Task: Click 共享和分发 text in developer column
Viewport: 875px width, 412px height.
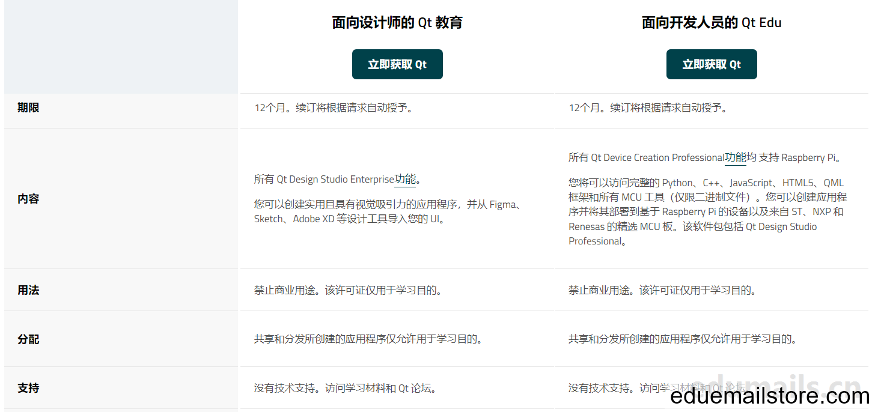Action: (684, 339)
